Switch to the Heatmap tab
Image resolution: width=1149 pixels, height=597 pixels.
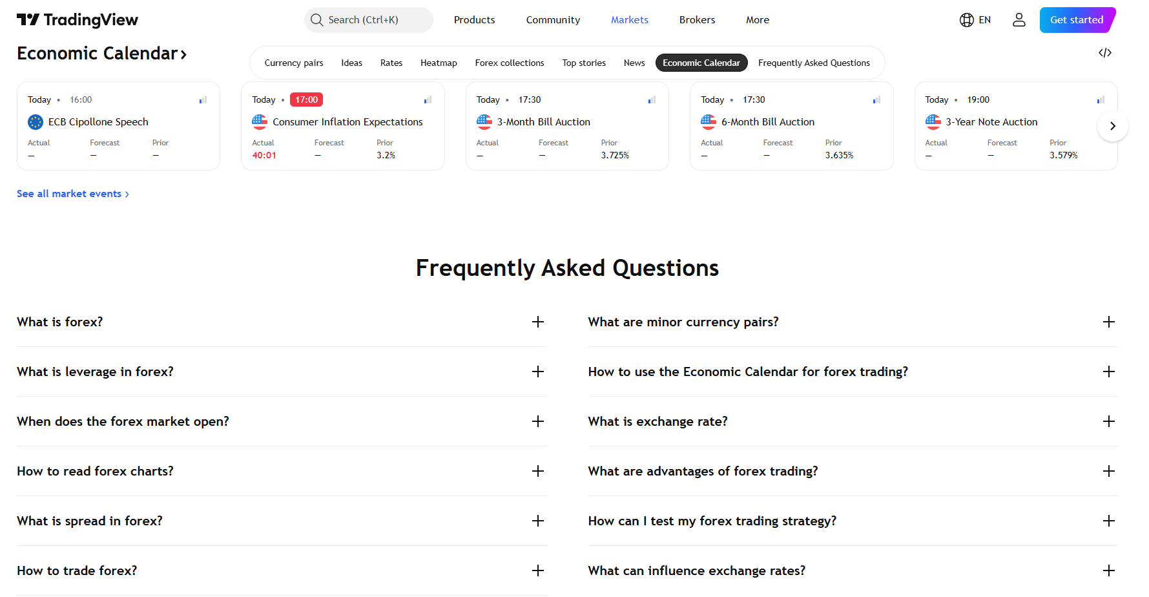(439, 63)
